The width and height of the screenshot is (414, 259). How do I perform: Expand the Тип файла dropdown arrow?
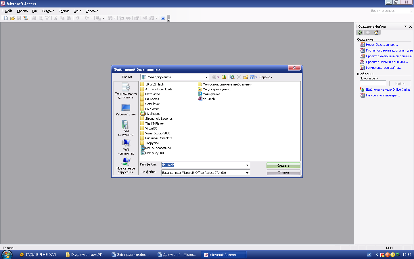coord(247,173)
